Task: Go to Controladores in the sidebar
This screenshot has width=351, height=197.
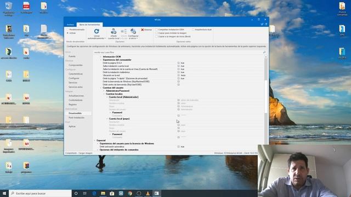Action: coord(76,100)
